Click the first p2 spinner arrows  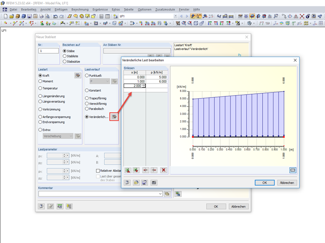(x=64, y=162)
